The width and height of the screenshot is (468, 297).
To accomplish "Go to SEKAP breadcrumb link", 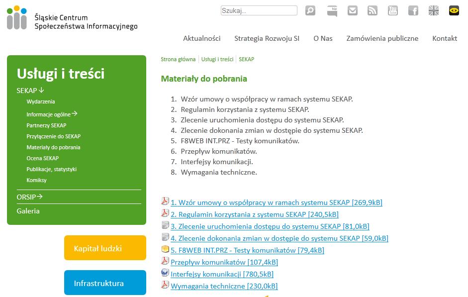I will 247,59.
